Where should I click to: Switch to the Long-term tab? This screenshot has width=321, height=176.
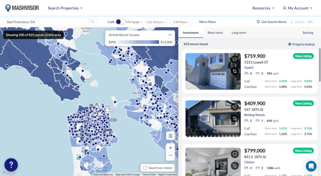(x=239, y=33)
